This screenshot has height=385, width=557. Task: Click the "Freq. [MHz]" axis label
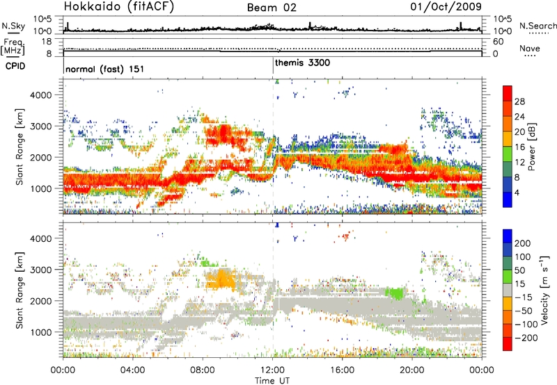click(13, 47)
